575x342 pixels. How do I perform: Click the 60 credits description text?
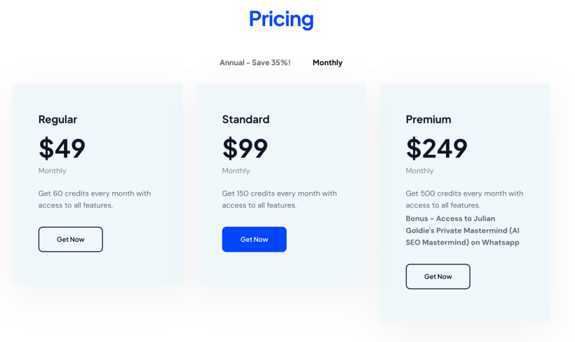click(x=94, y=199)
